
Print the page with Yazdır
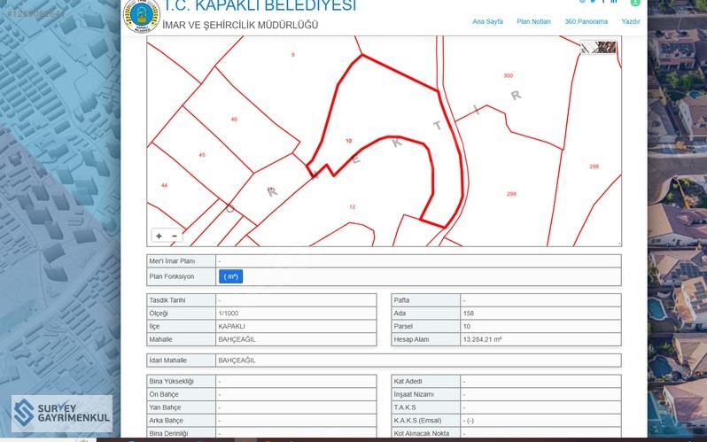630,21
